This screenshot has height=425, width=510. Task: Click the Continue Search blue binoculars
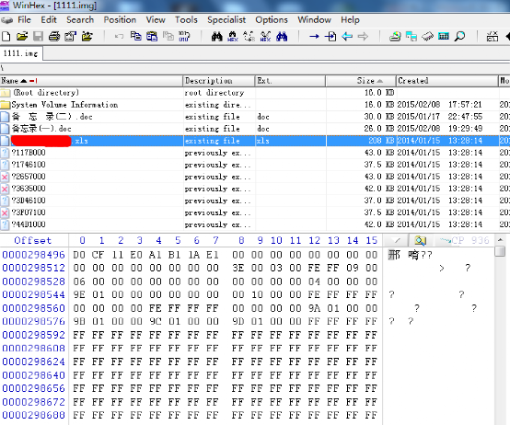(282, 36)
